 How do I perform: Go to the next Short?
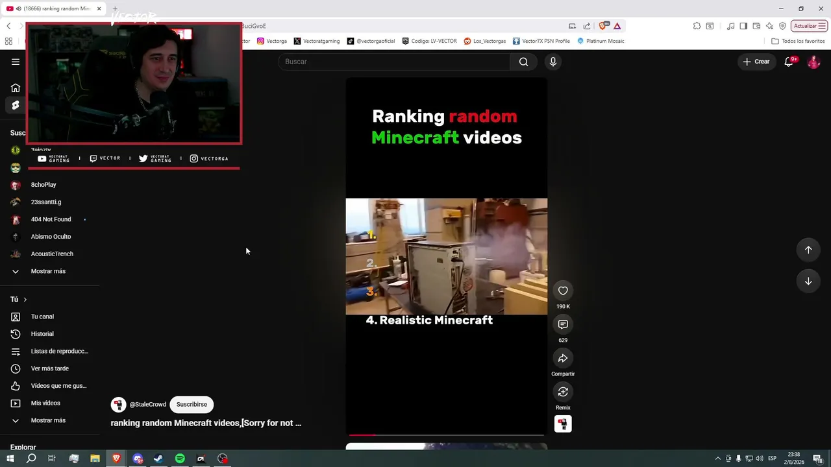pos(808,281)
